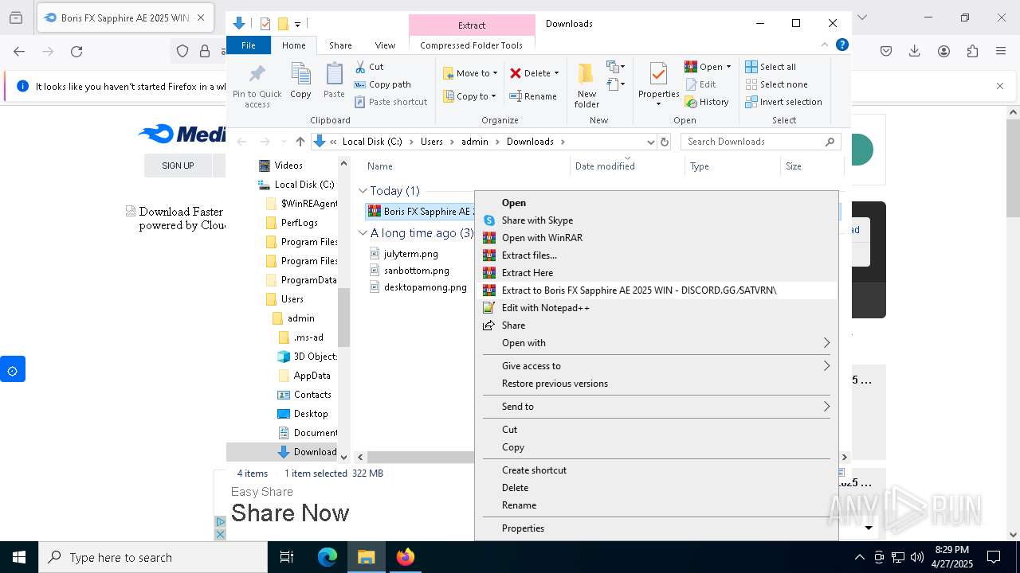The height and width of the screenshot is (573, 1020).
Task: Click SIGN UP button on MediaFire page
Action: tap(178, 166)
